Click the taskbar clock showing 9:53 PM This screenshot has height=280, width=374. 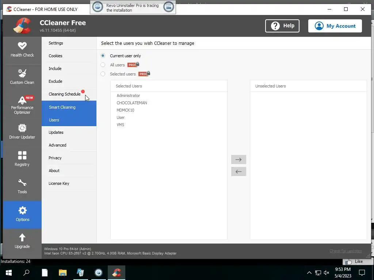(x=343, y=273)
